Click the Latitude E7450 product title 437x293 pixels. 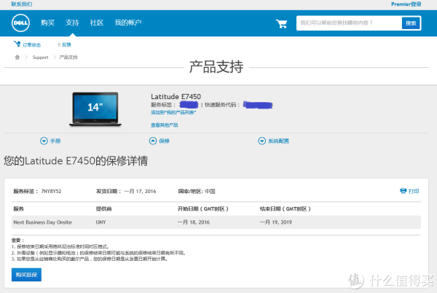click(176, 96)
